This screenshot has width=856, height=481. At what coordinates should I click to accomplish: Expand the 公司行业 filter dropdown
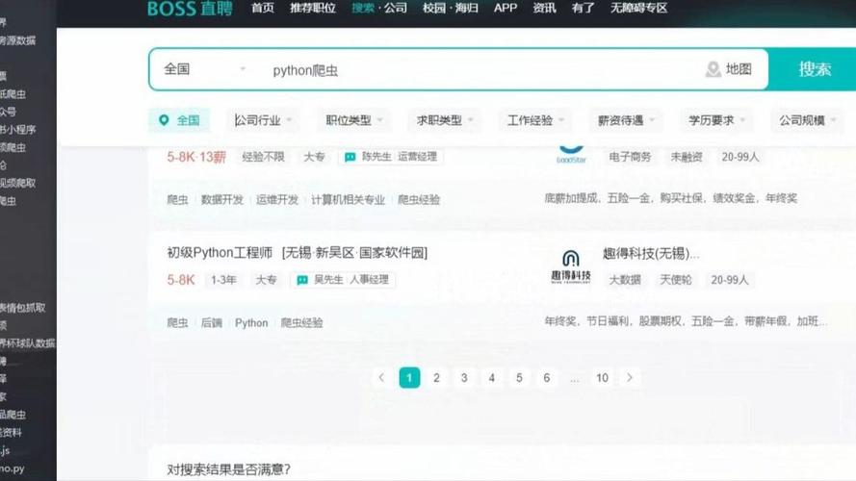tap(264, 120)
